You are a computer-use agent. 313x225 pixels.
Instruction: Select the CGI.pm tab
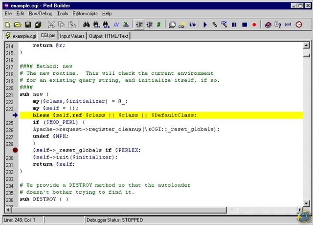click(48, 36)
